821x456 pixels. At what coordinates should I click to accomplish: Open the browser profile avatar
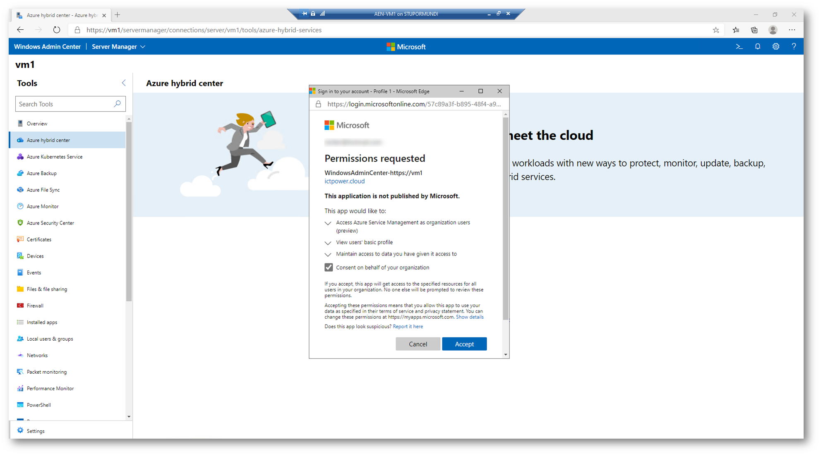[773, 30]
